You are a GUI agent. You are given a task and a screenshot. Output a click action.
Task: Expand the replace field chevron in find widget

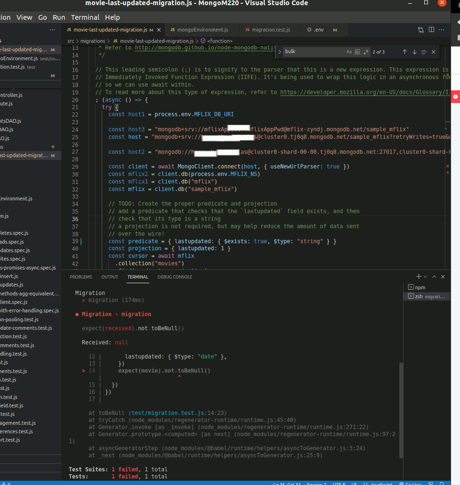point(279,52)
